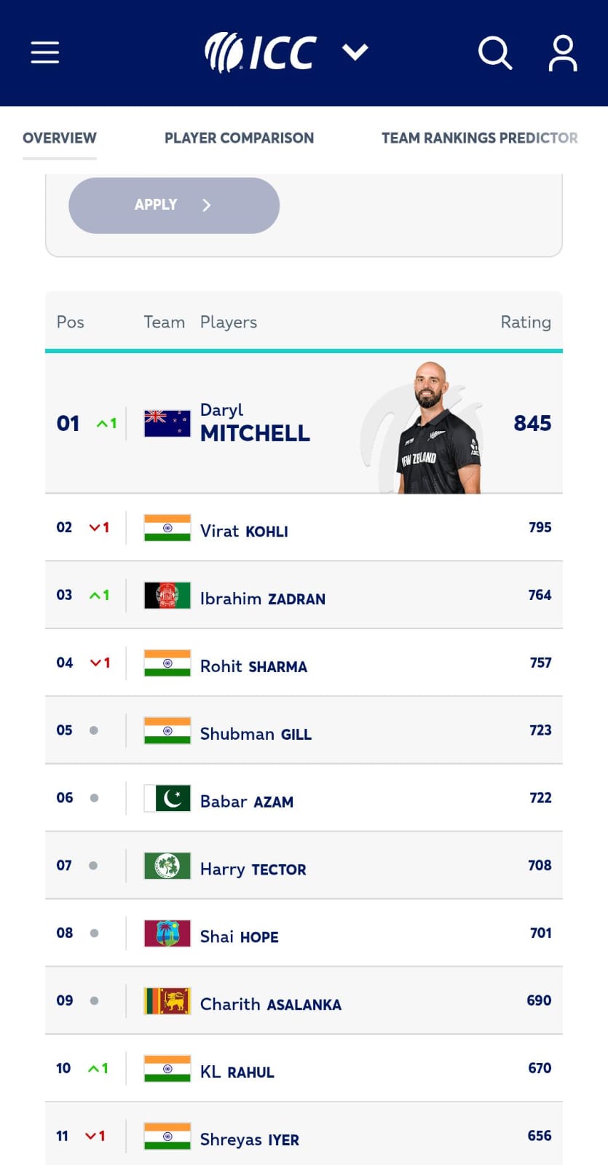The width and height of the screenshot is (608, 1165).
Task: Click the green up arrow beside Ibrahim Zadran
Action: pos(100,595)
